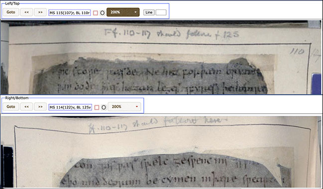Open the Right/Bottom 200% zoom dropdown
Viewport: 323px width, 189px height.
(x=124, y=107)
